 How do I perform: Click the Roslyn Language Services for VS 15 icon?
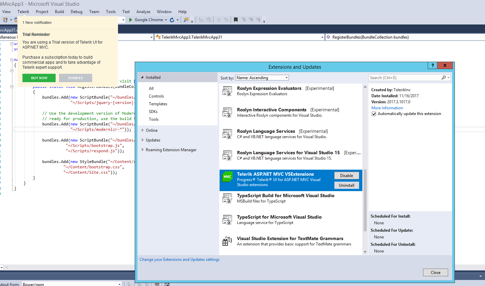pyautogui.click(x=227, y=155)
